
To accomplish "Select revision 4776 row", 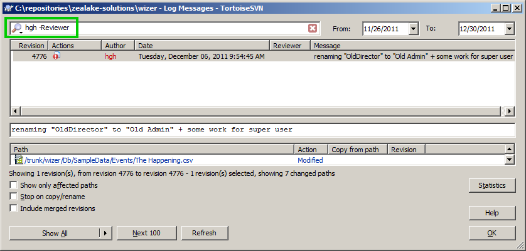I will (264, 56).
